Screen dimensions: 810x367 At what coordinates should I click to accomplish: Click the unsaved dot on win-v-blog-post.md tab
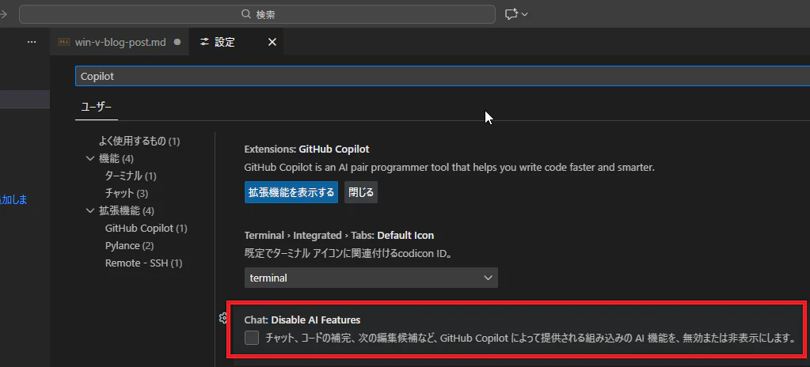point(177,43)
